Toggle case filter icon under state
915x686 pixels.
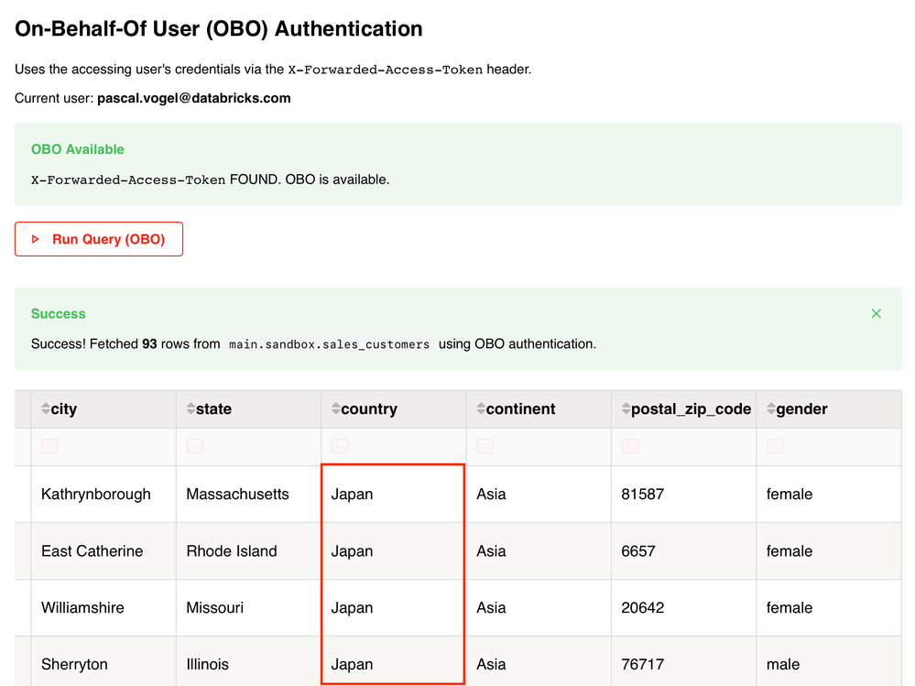pos(195,446)
